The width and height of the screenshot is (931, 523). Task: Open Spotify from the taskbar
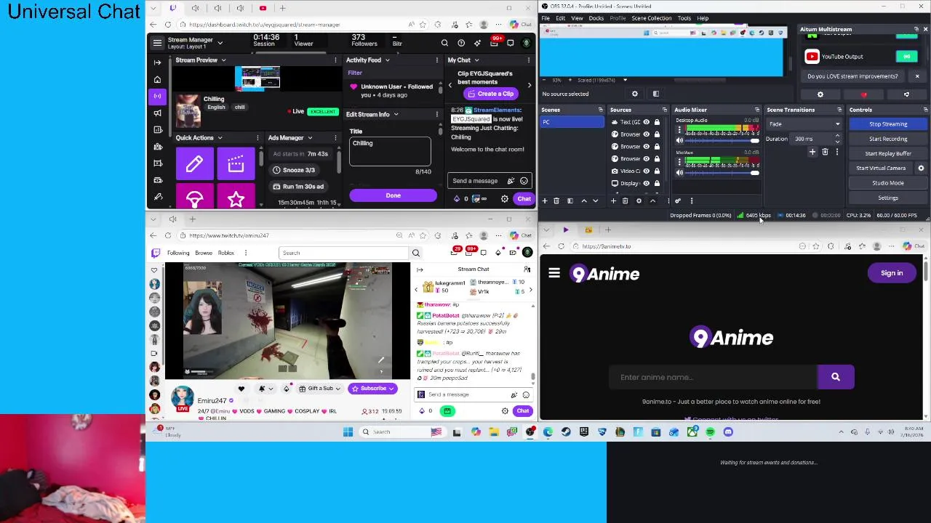click(710, 432)
